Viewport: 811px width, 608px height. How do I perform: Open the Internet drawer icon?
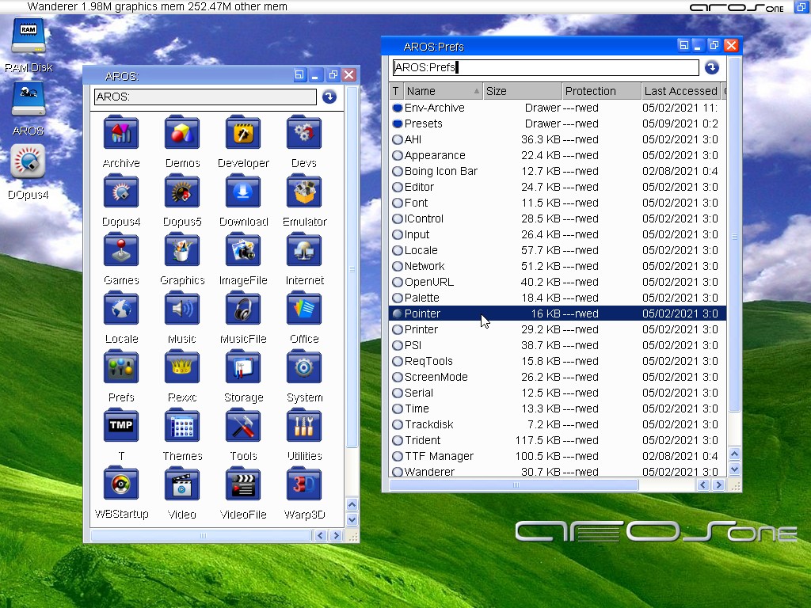pyautogui.click(x=304, y=251)
